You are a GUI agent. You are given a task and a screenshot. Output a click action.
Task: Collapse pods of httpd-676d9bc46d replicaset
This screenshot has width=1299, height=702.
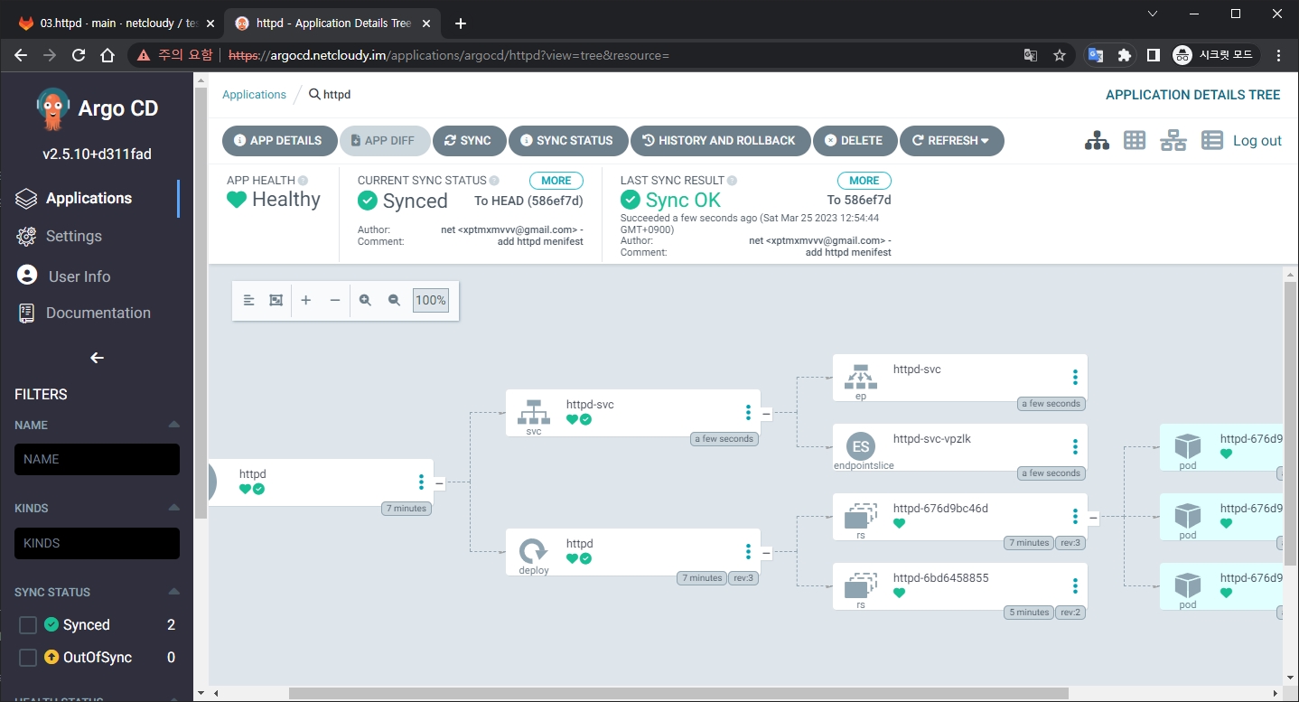(x=1093, y=518)
